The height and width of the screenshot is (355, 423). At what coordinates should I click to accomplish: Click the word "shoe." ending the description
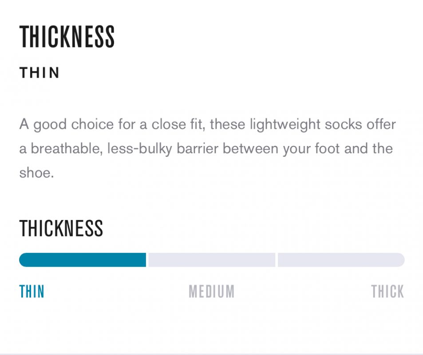pos(36,173)
